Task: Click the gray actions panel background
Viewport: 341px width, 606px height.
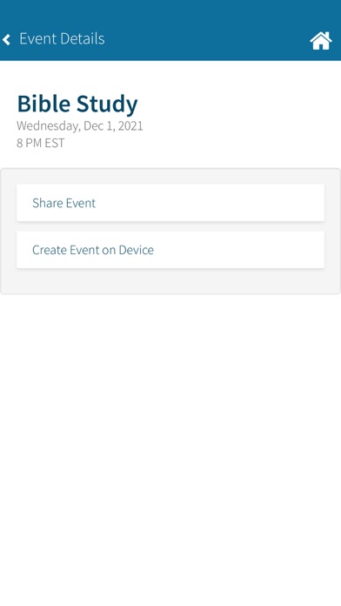Action: [170, 281]
